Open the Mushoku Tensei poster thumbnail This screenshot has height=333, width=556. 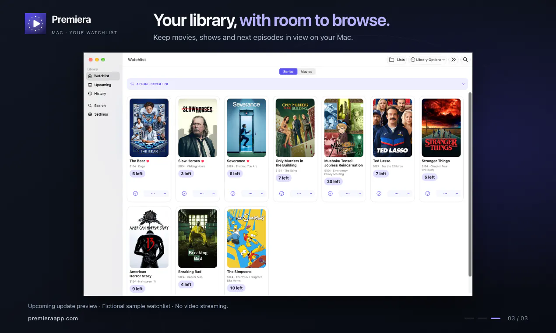(x=344, y=128)
